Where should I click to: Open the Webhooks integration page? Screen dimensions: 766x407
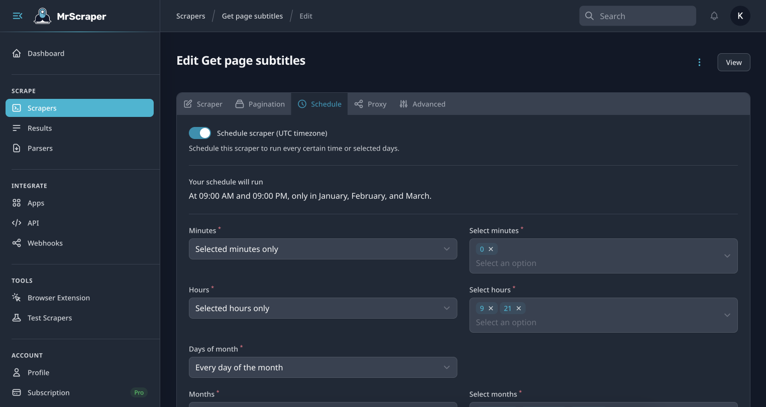pos(44,243)
